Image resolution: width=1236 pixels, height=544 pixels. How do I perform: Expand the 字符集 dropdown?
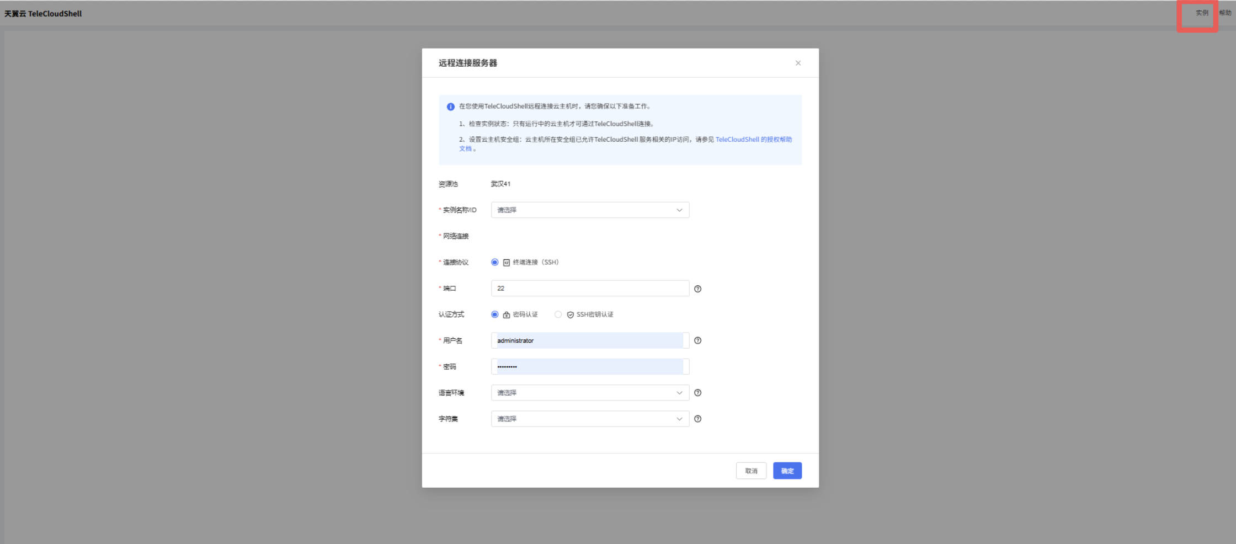[590, 419]
